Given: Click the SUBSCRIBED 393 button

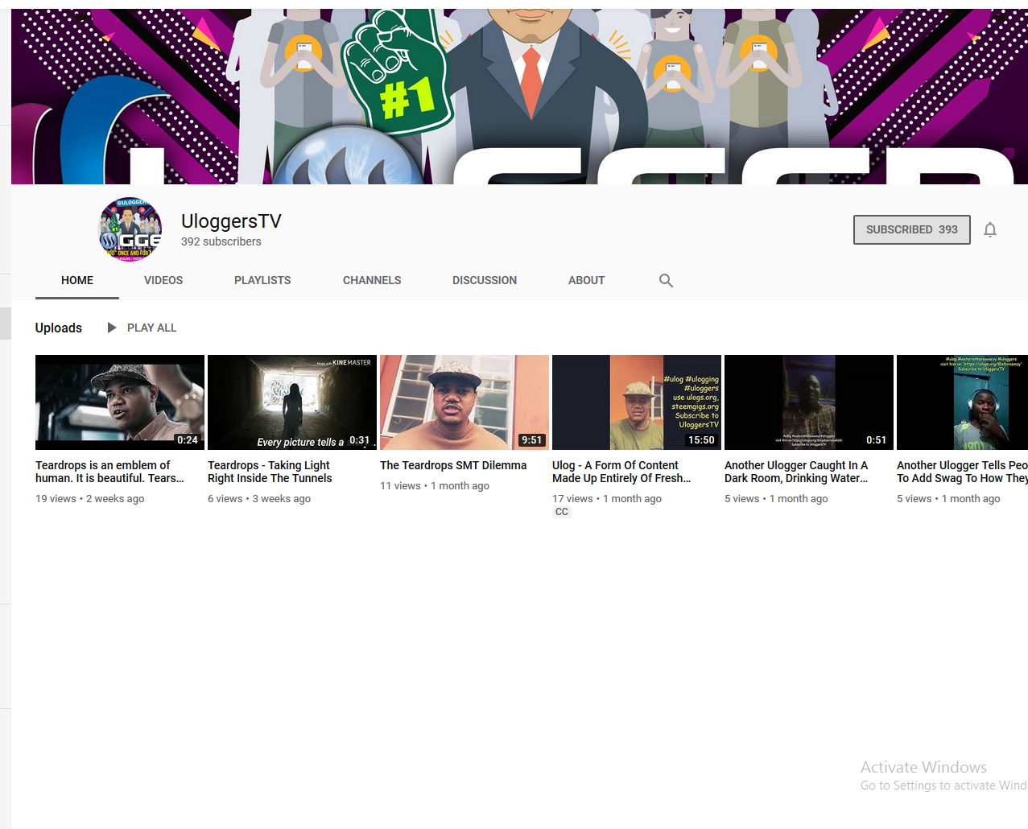Looking at the screenshot, I should click(x=912, y=229).
